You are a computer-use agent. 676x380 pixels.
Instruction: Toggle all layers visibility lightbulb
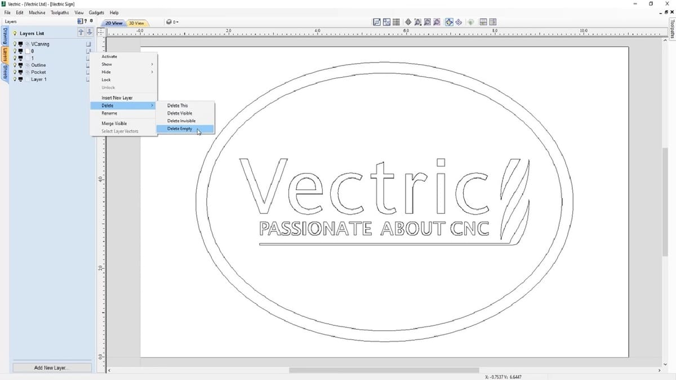[15, 33]
